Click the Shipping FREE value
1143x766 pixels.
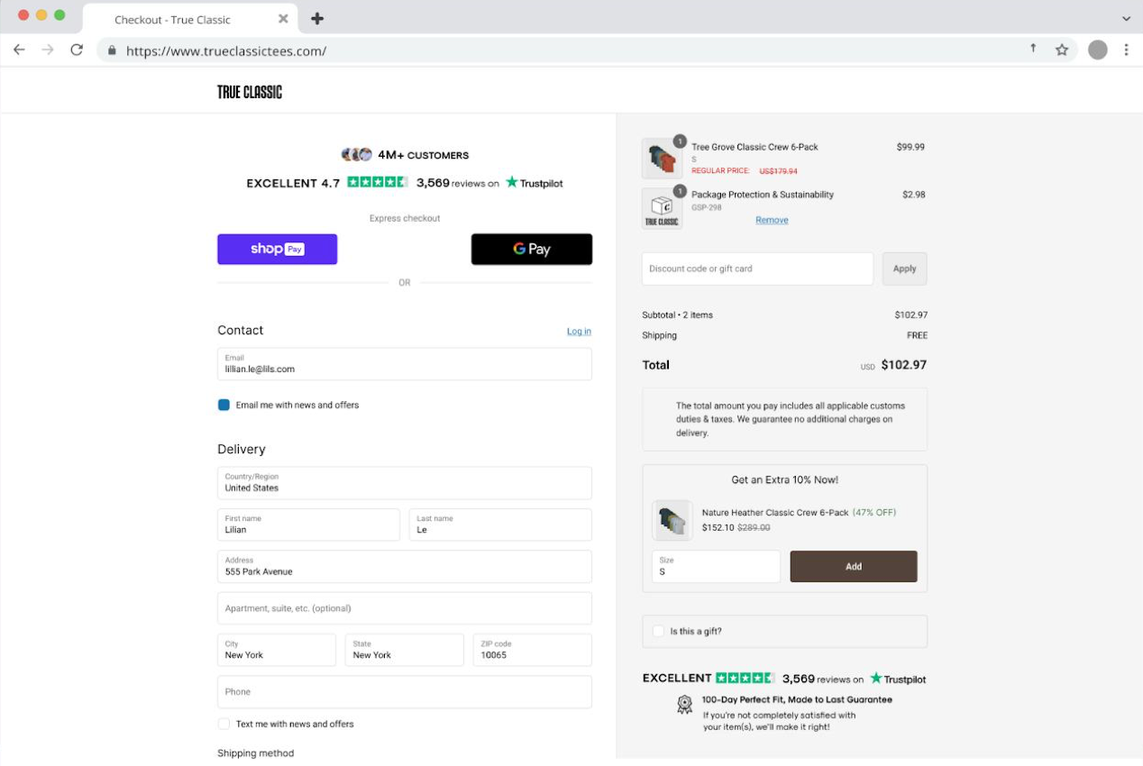[x=917, y=335]
